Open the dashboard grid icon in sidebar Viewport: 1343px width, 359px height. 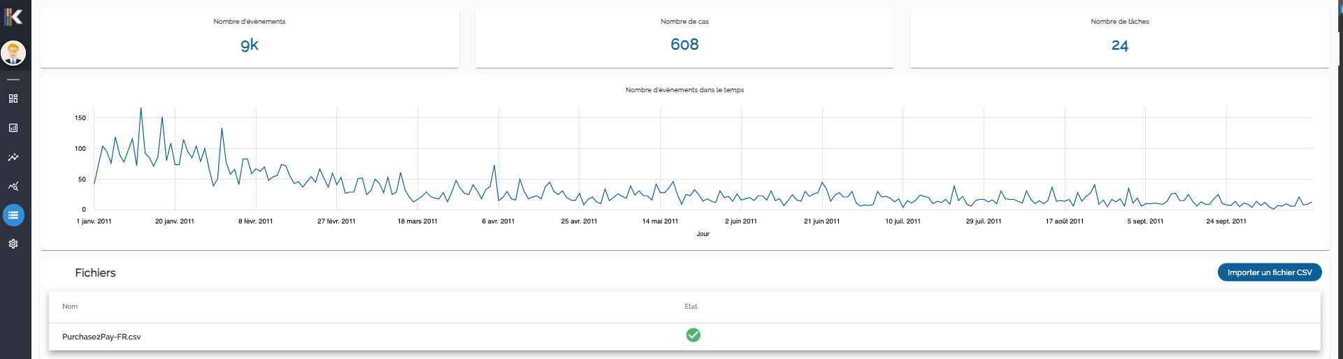pyautogui.click(x=13, y=98)
